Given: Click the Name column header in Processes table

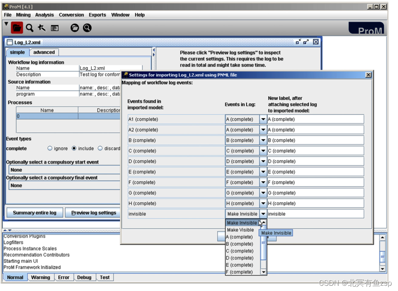Looking at the screenshot, I should point(47,110).
